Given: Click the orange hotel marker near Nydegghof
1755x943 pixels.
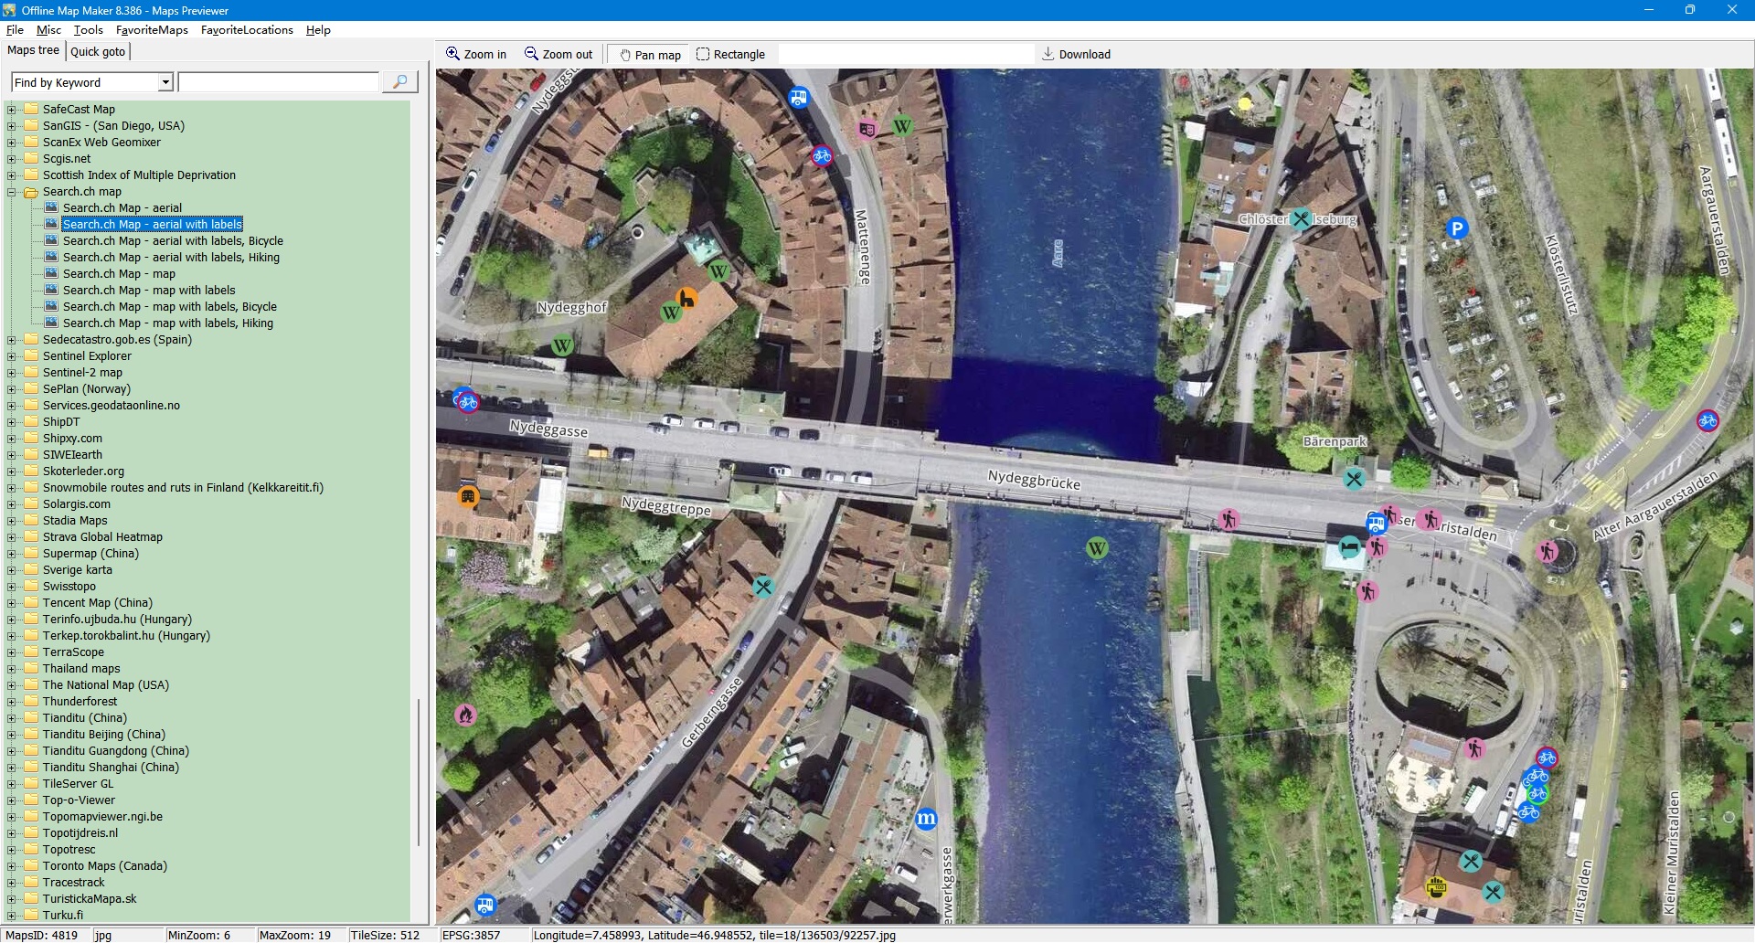Looking at the screenshot, I should click(x=686, y=298).
